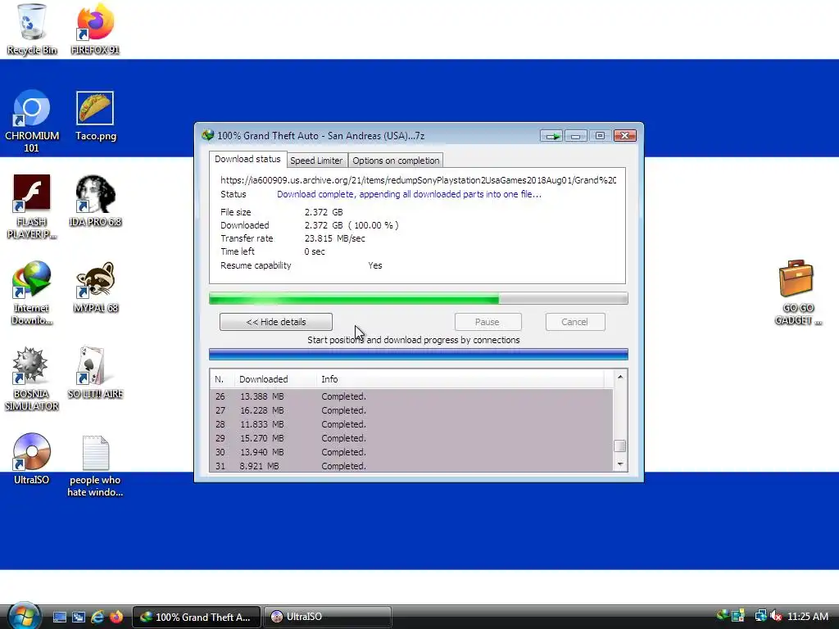
Task: Click the connections list scrollbar thumb
Action: (x=620, y=446)
